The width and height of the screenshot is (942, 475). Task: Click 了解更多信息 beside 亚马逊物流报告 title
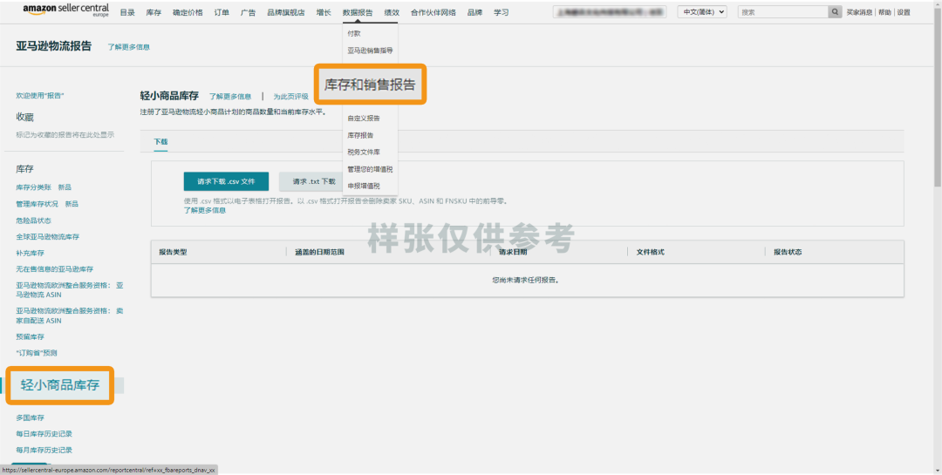tap(128, 47)
